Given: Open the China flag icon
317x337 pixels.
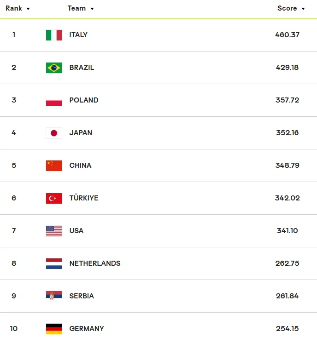Looking at the screenshot, I should click(54, 166).
